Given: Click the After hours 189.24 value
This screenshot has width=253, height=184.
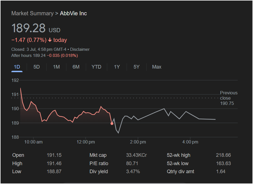Looking at the screenshot, I should [28, 56].
